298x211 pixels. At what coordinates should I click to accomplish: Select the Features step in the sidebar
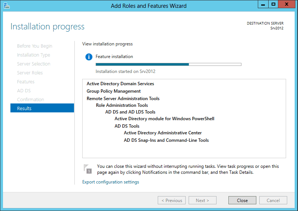(26, 82)
